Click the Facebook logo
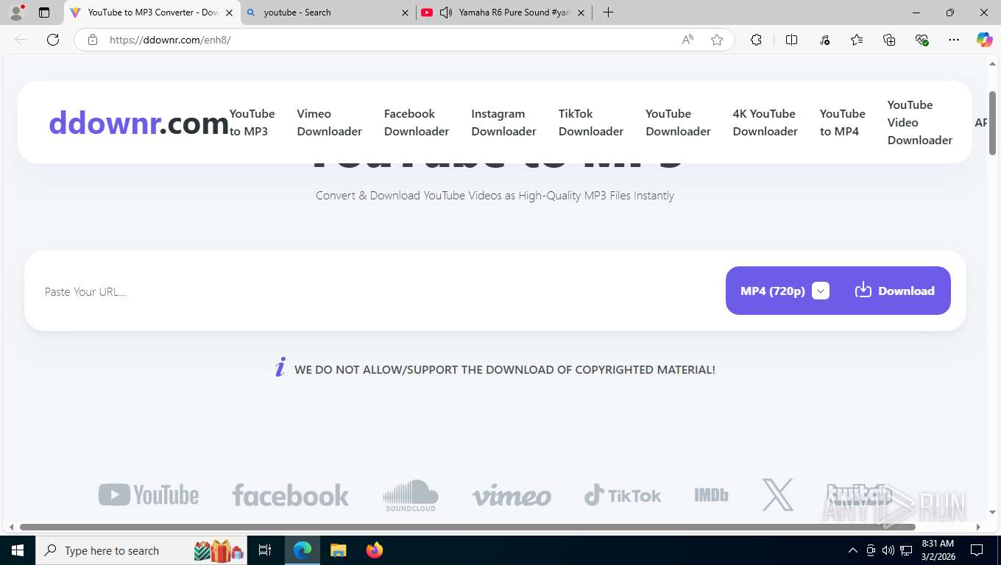The image size is (1001, 565). point(291,495)
